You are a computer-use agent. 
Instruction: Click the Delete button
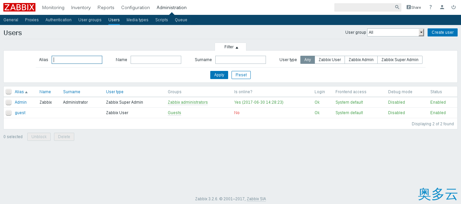coord(64,137)
